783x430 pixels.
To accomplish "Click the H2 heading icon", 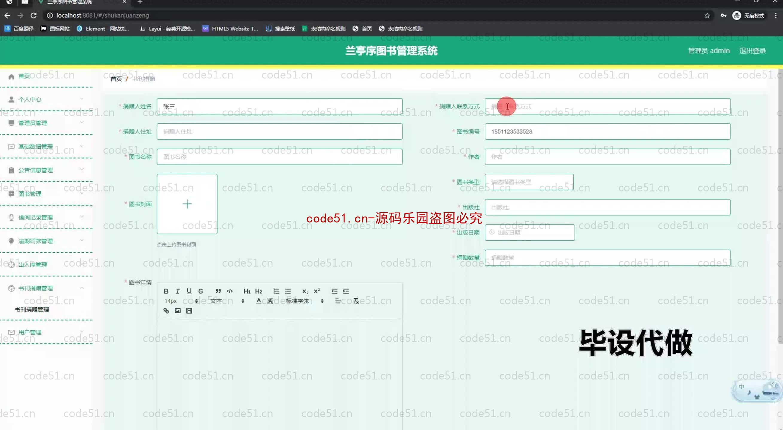I will [258, 291].
